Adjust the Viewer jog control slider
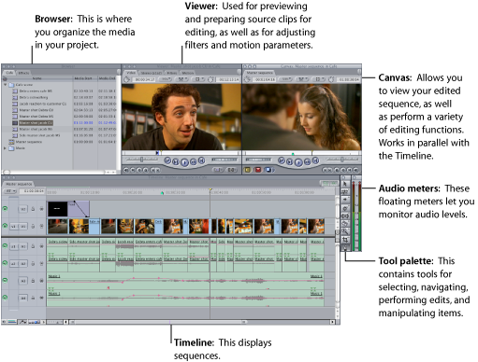 click(225, 160)
